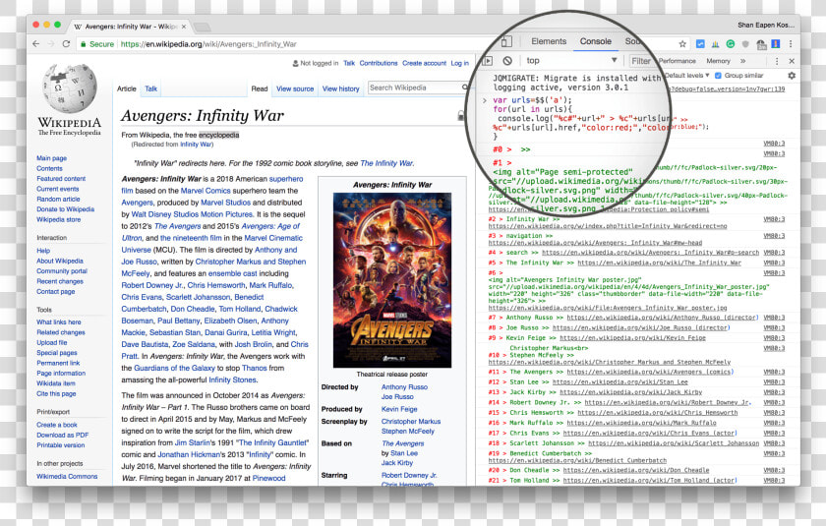Go back using the browser back arrow
The height and width of the screenshot is (526, 826).
point(35,44)
